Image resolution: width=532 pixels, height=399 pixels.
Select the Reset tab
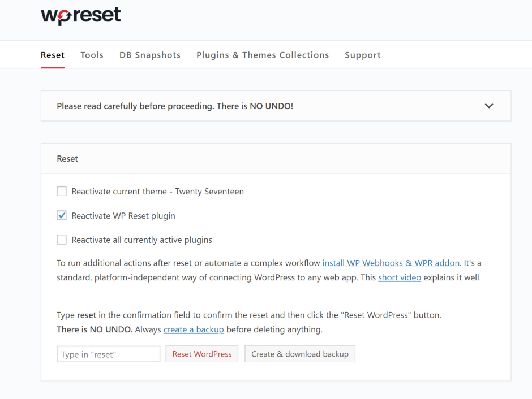[53, 55]
